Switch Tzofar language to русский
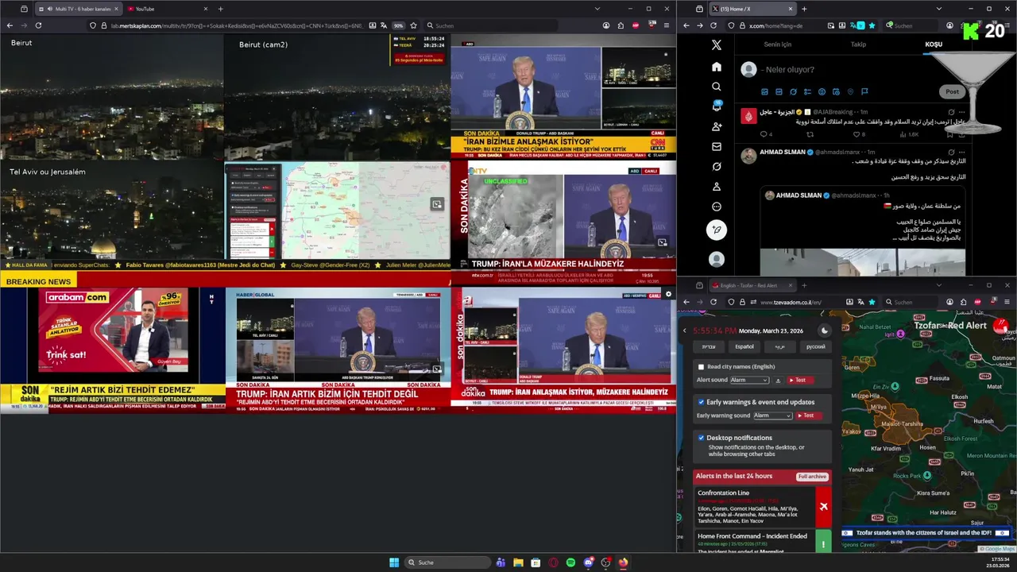 click(x=816, y=346)
